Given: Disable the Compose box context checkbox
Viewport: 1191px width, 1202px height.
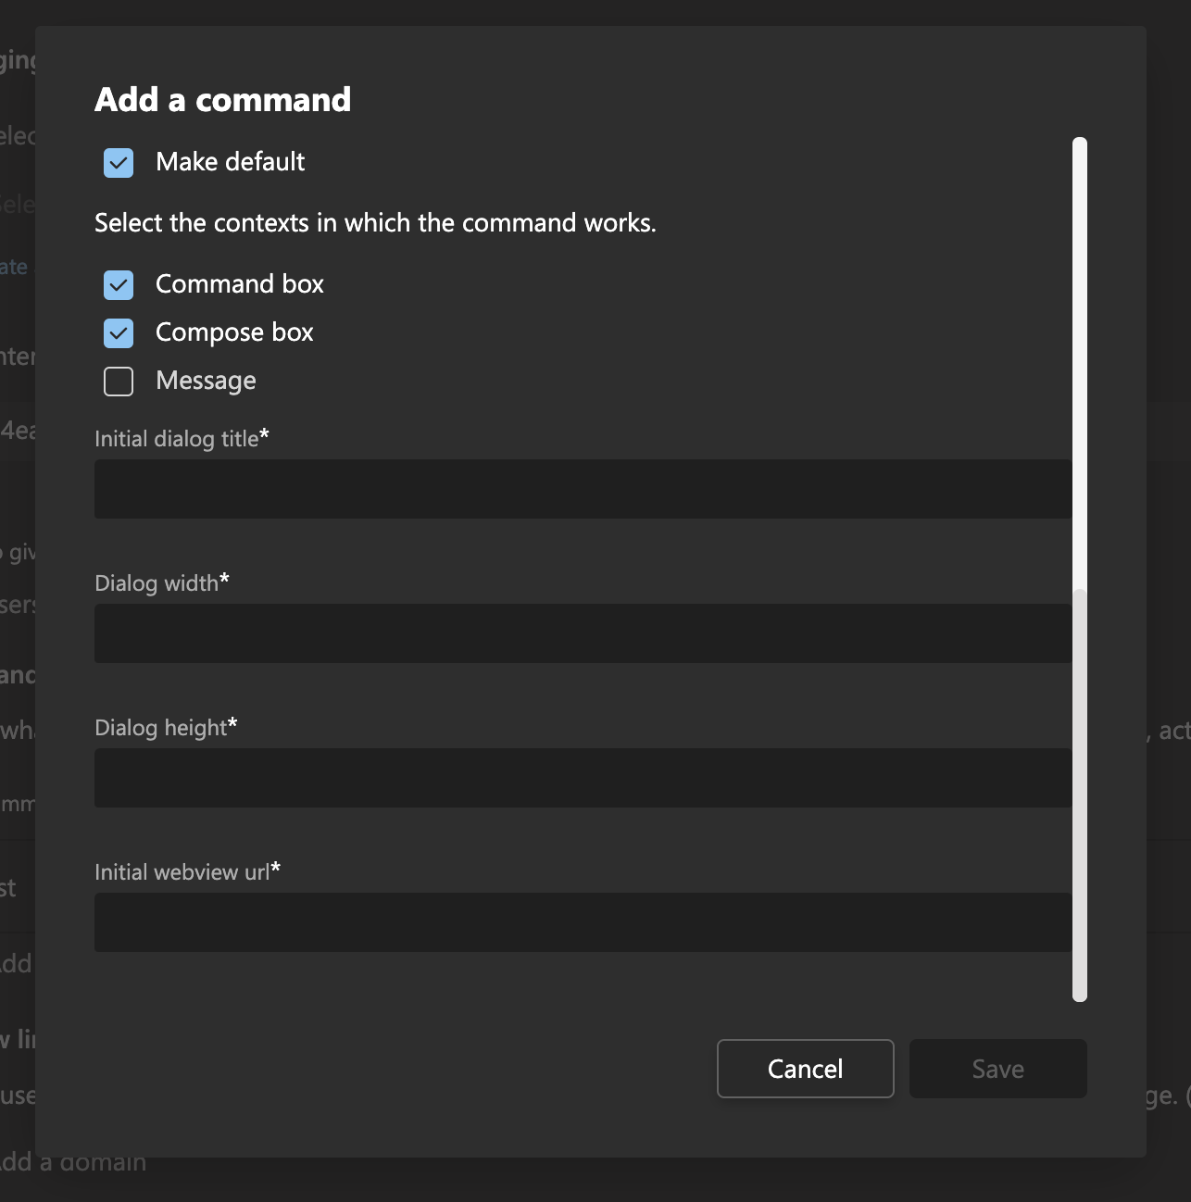Looking at the screenshot, I should click(x=119, y=333).
